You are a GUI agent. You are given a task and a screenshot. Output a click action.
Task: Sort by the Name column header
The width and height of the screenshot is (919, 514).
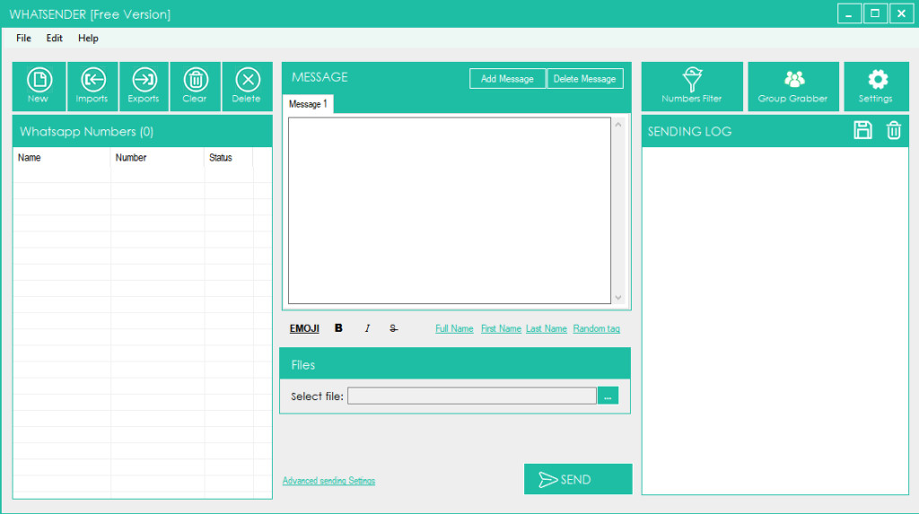tap(62, 158)
